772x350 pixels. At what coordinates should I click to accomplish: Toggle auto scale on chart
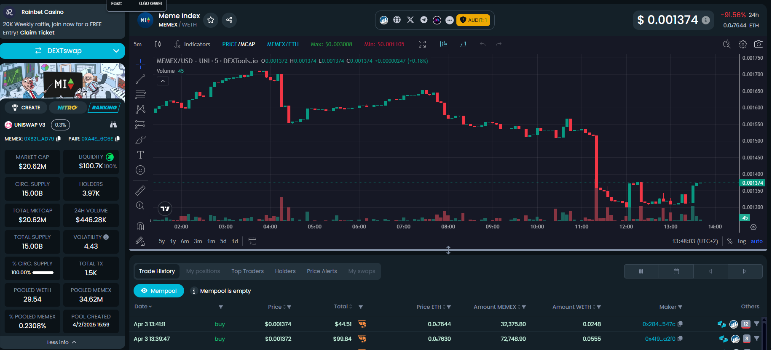(x=757, y=241)
